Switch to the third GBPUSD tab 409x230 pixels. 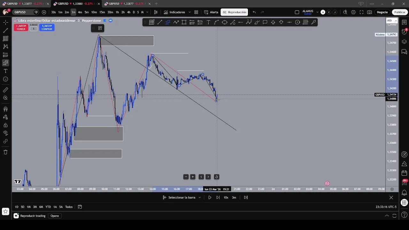point(127,4)
